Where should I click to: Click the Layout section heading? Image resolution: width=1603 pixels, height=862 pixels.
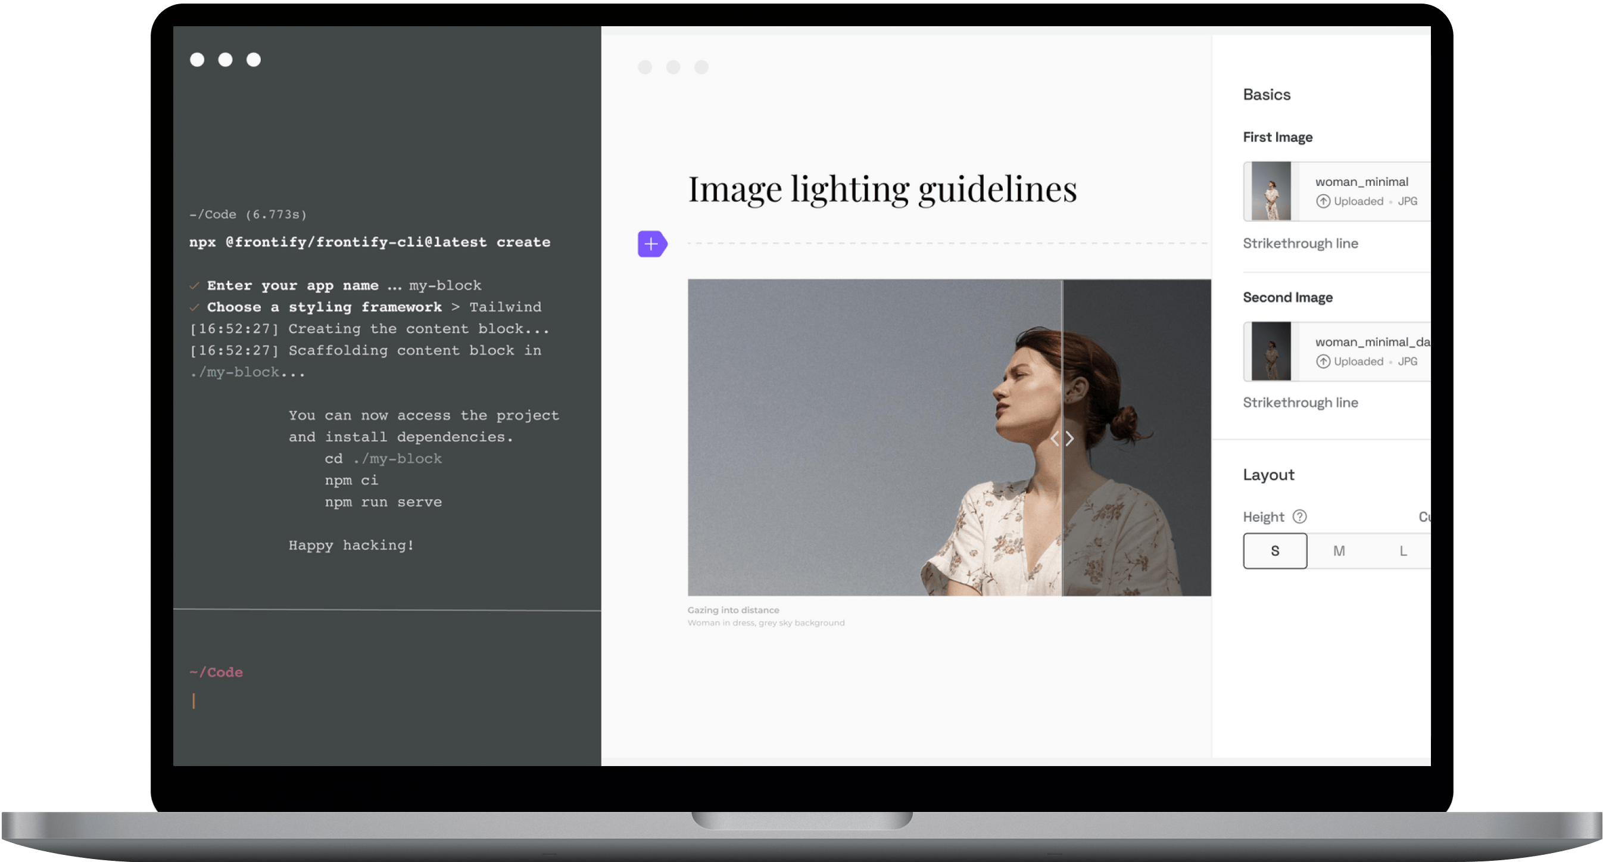(x=1268, y=474)
